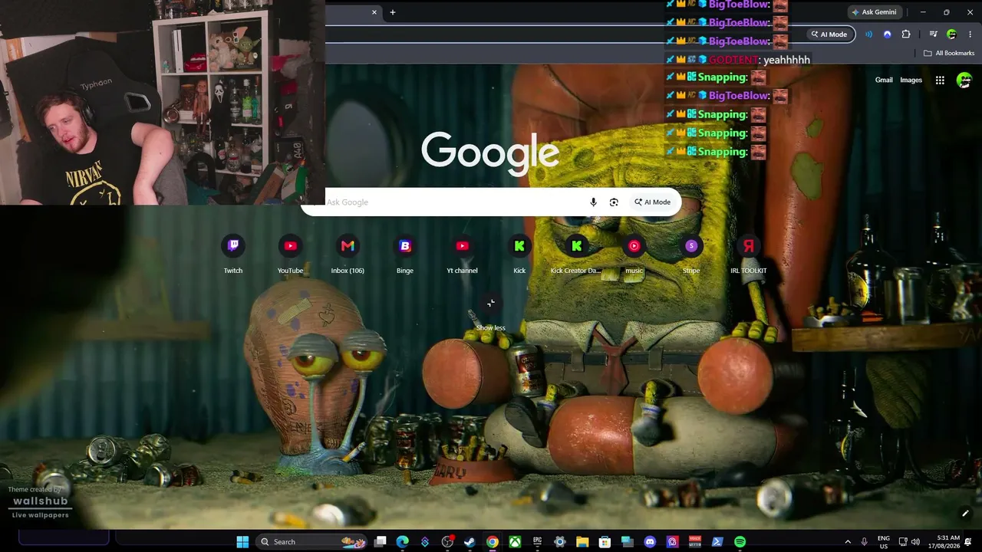Open the volume and network quick settings
Viewport: 982px width, 552px height.
(x=909, y=542)
